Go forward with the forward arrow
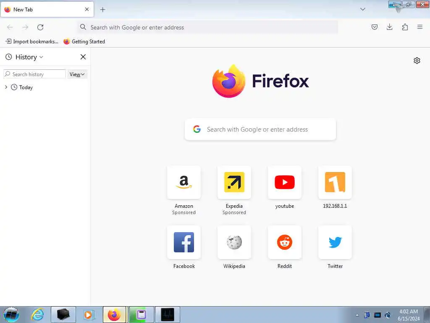430x323 pixels. tap(25, 27)
